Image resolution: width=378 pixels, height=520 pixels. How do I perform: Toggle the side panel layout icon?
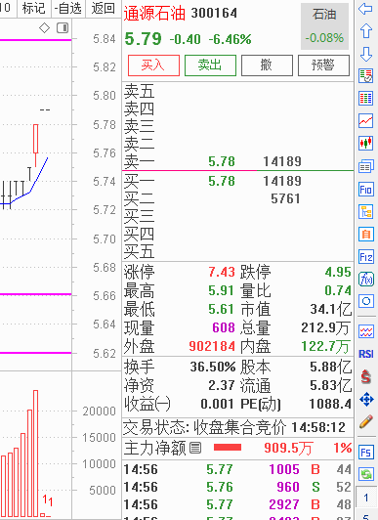(63, 27)
